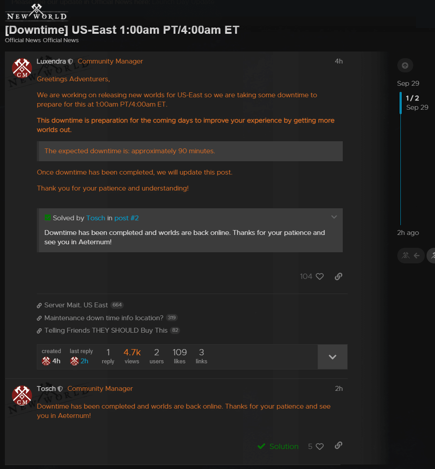The height and width of the screenshot is (469, 435).
Task: Copy link to Luxendra's post via the chain icon
Action: pyautogui.click(x=338, y=276)
